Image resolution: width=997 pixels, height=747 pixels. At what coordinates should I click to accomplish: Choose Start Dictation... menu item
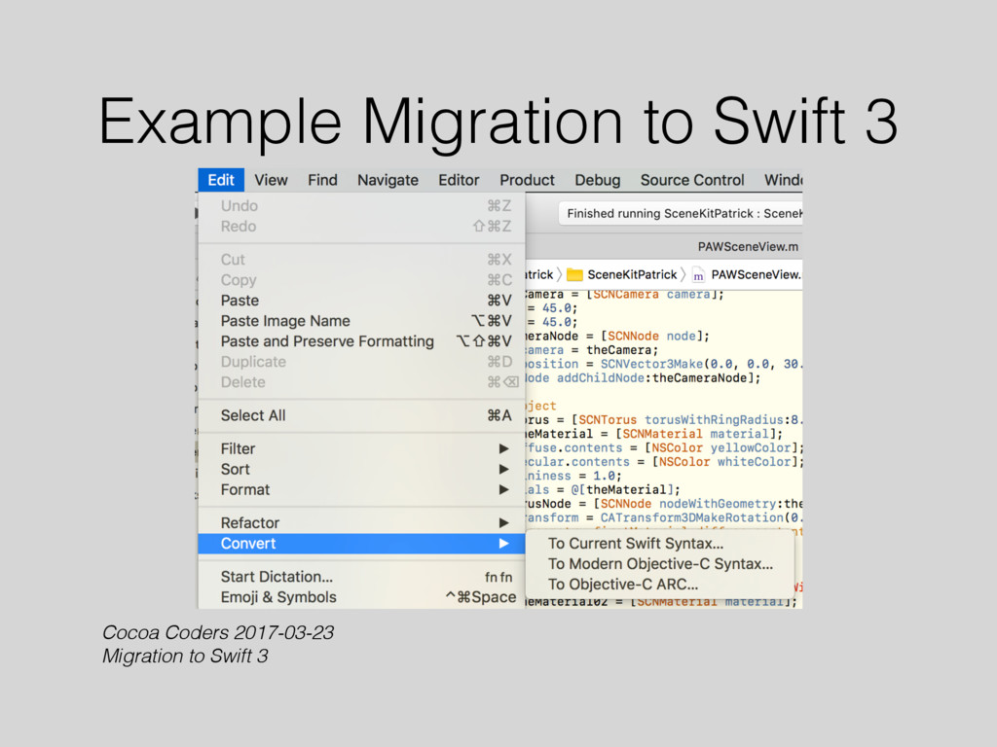(362, 577)
